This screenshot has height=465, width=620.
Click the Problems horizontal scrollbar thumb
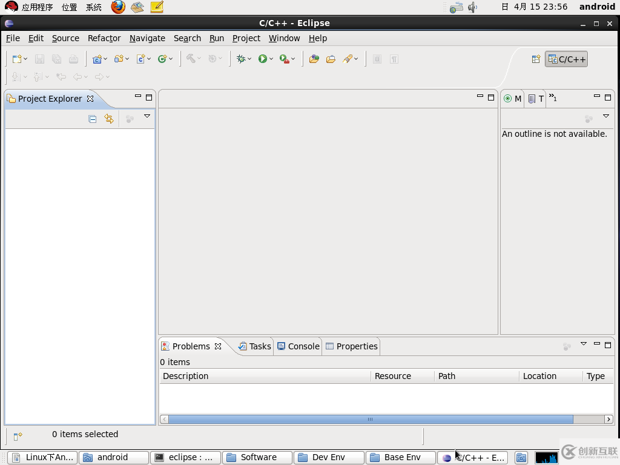[x=371, y=419]
